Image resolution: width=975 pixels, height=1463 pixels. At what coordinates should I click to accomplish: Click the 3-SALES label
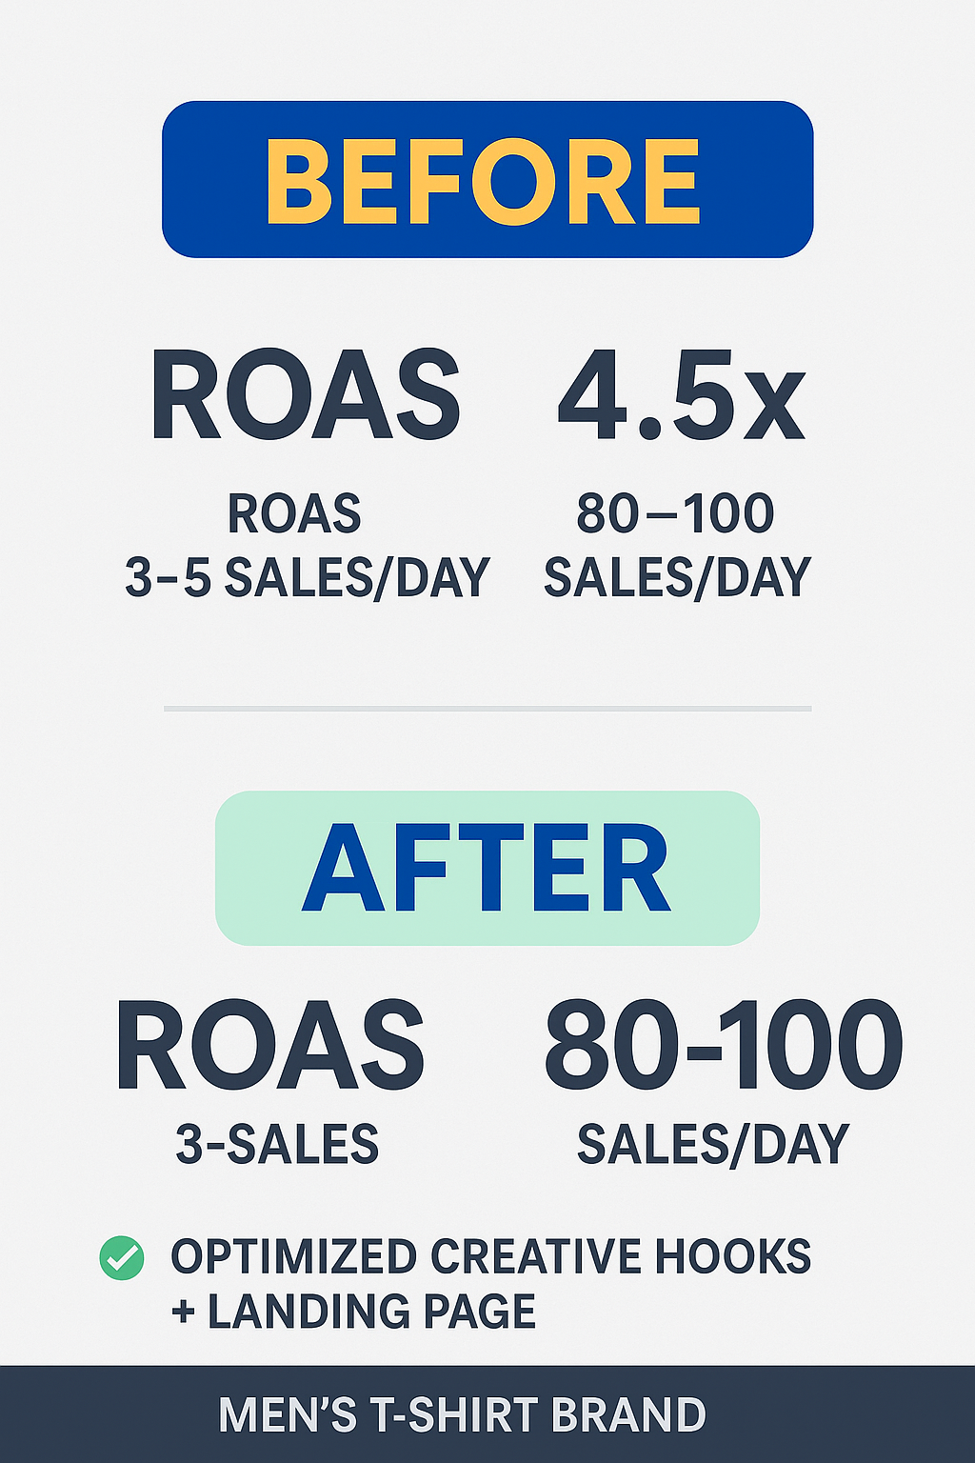point(278,1144)
